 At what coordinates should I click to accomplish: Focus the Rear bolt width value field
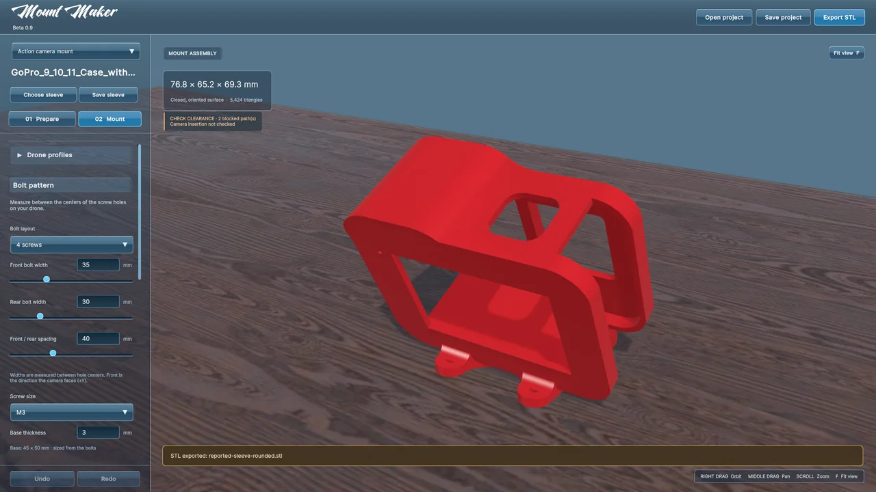[99, 301]
